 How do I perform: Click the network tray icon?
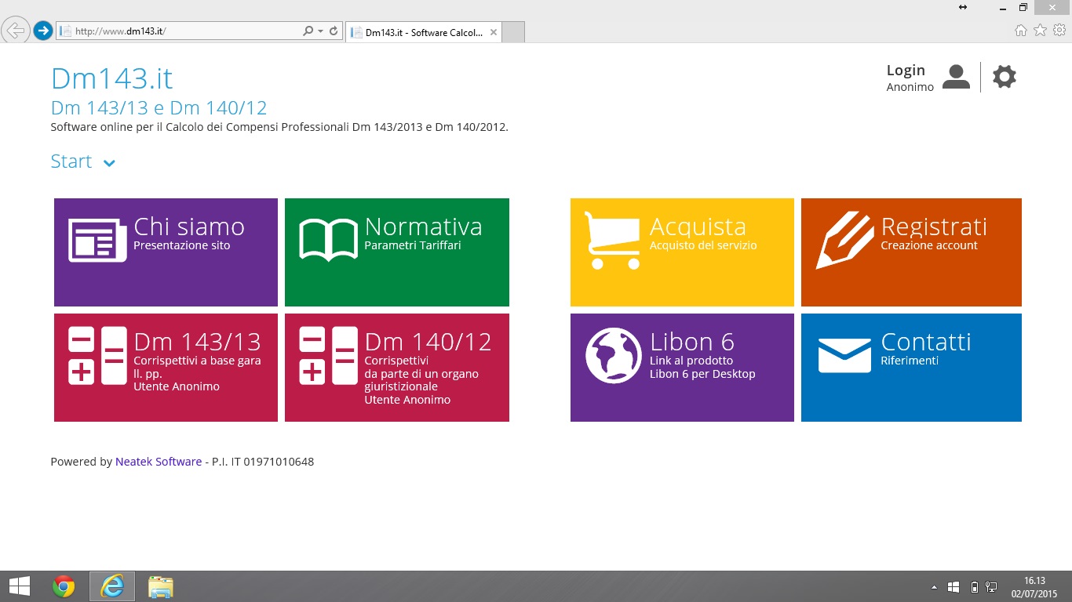991,587
